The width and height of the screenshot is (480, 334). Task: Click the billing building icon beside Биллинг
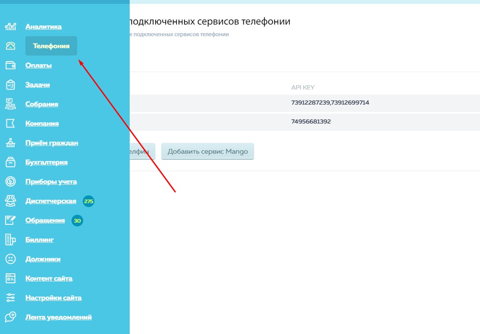pos(10,239)
